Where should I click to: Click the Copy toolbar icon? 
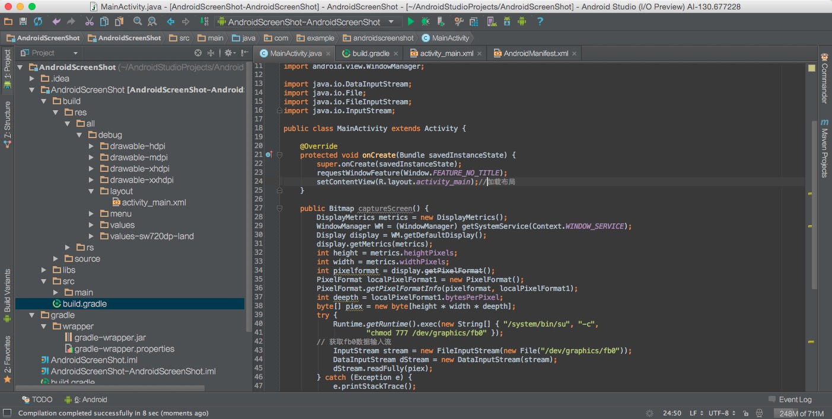click(104, 21)
